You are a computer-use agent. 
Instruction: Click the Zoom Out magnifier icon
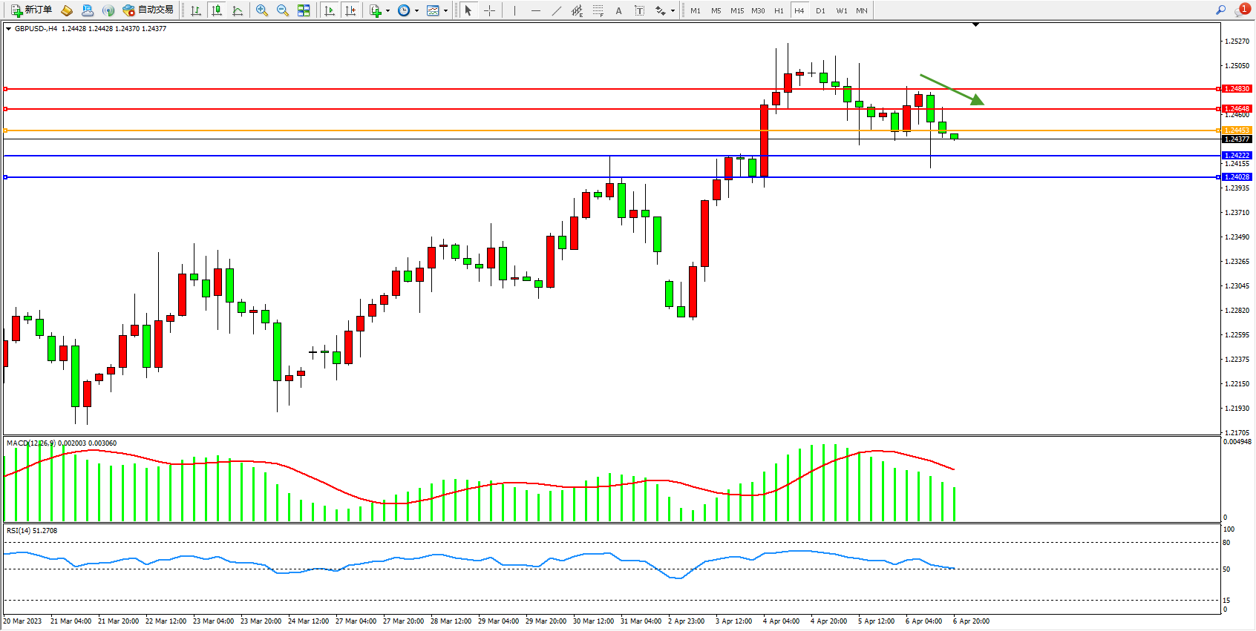[x=283, y=10]
